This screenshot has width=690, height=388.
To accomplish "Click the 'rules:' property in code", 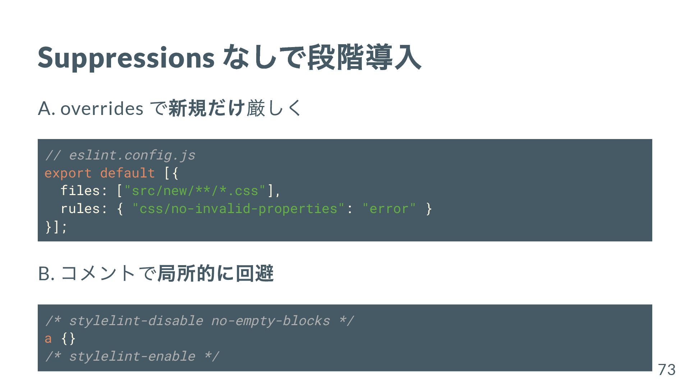I will (x=84, y=209).
